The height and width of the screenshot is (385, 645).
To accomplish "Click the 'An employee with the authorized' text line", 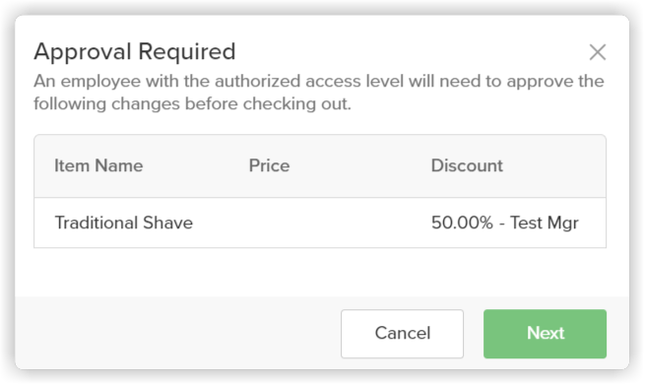I will (x=319, y=81).
